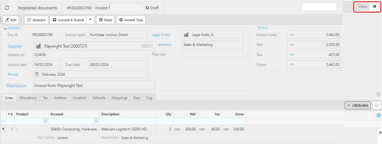Select line 1 green status dot

tap(4, 129)
